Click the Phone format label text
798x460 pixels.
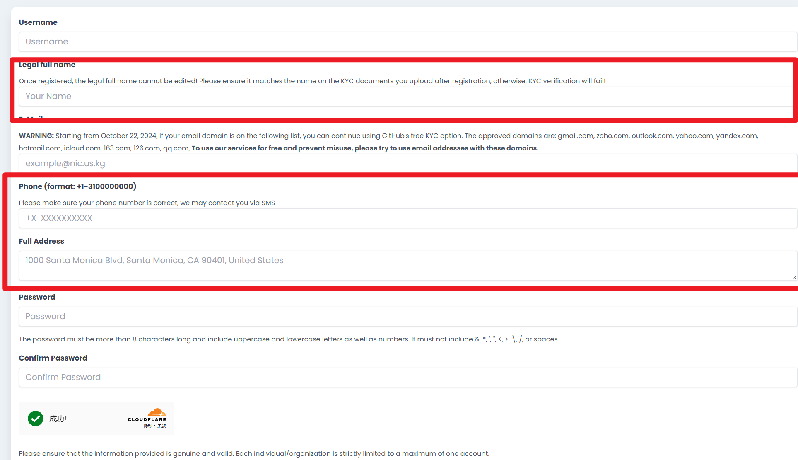pos(77,186)
